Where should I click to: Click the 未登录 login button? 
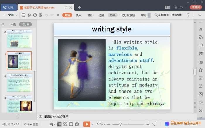pos(195,7)
